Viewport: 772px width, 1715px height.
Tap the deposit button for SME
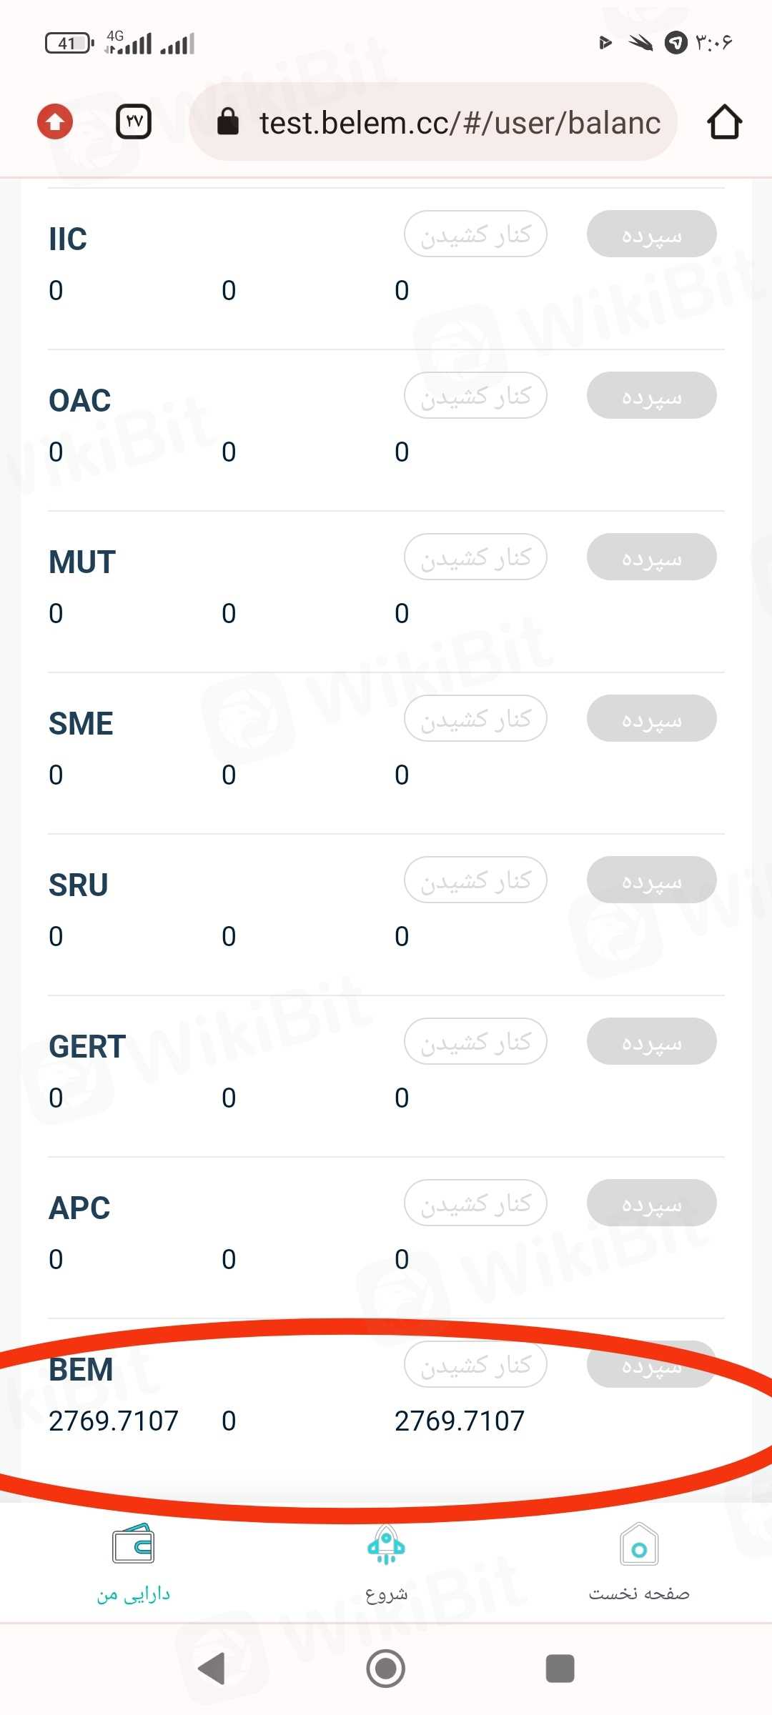point(651,718)
